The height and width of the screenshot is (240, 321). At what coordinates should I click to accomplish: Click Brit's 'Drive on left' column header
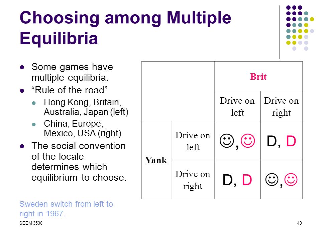tap(237, 106)
